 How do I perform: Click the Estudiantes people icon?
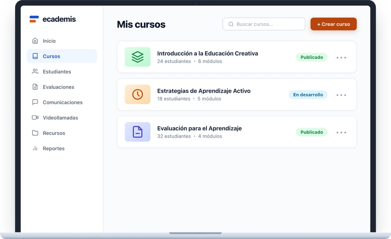(x=35, y=72)
